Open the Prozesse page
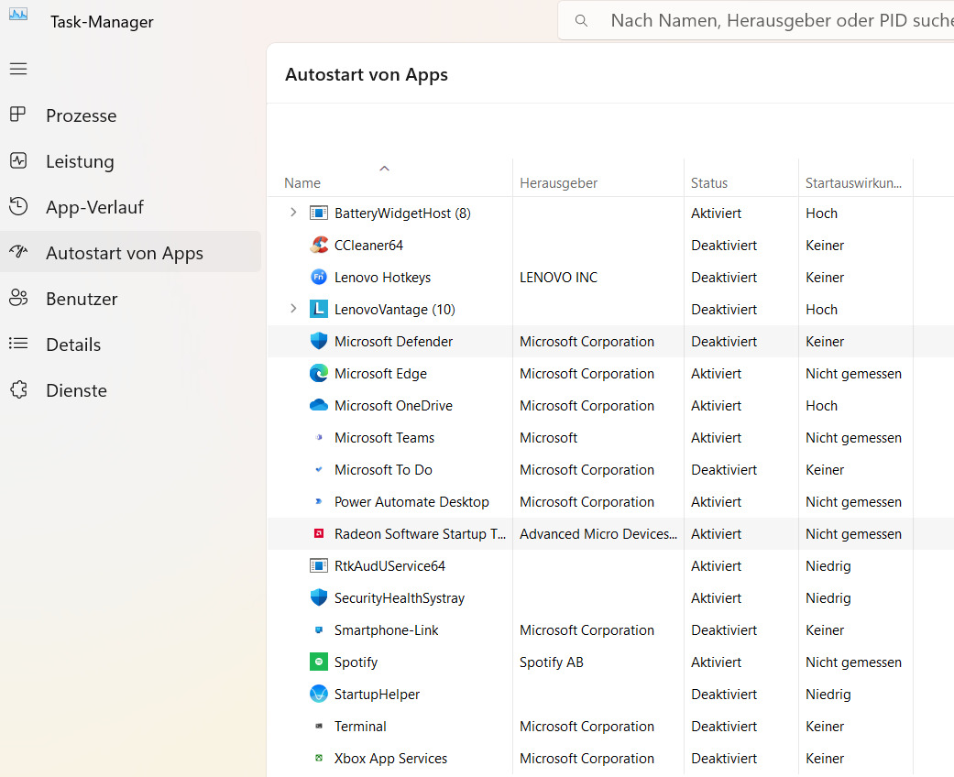Screen dimensions: 954x777 (x=81, y=115)
